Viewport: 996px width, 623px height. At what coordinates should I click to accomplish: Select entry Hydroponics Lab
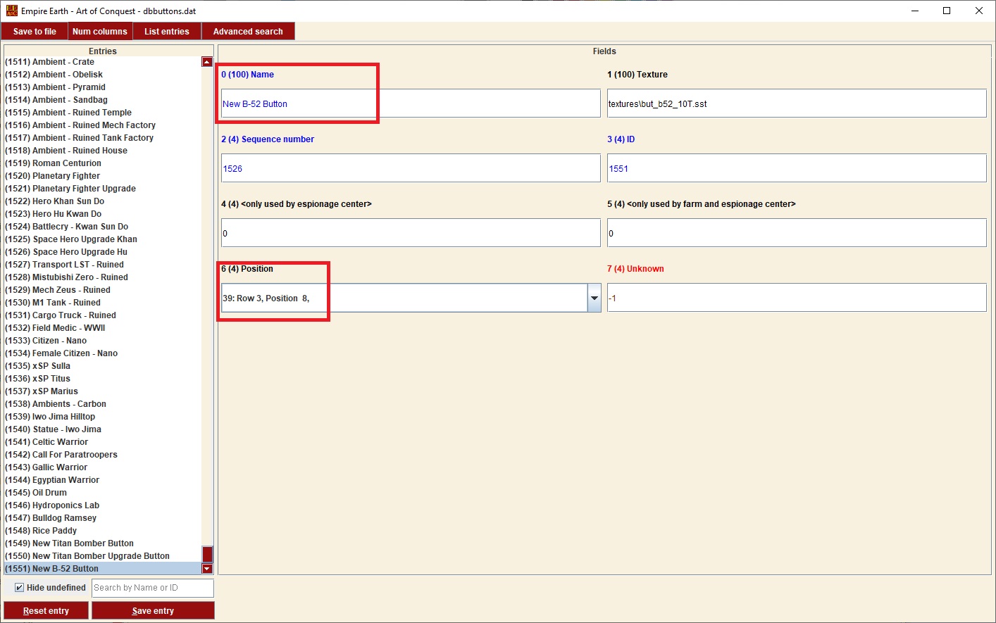tap(103, 505)
